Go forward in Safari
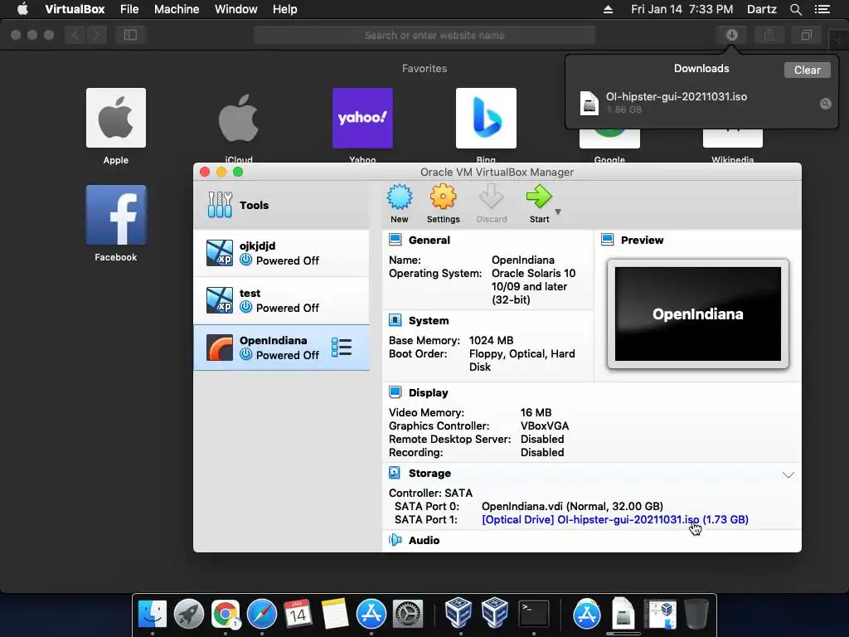Viewport: 849px width, 637px height. pyautogui.click(x=96, y=35)
